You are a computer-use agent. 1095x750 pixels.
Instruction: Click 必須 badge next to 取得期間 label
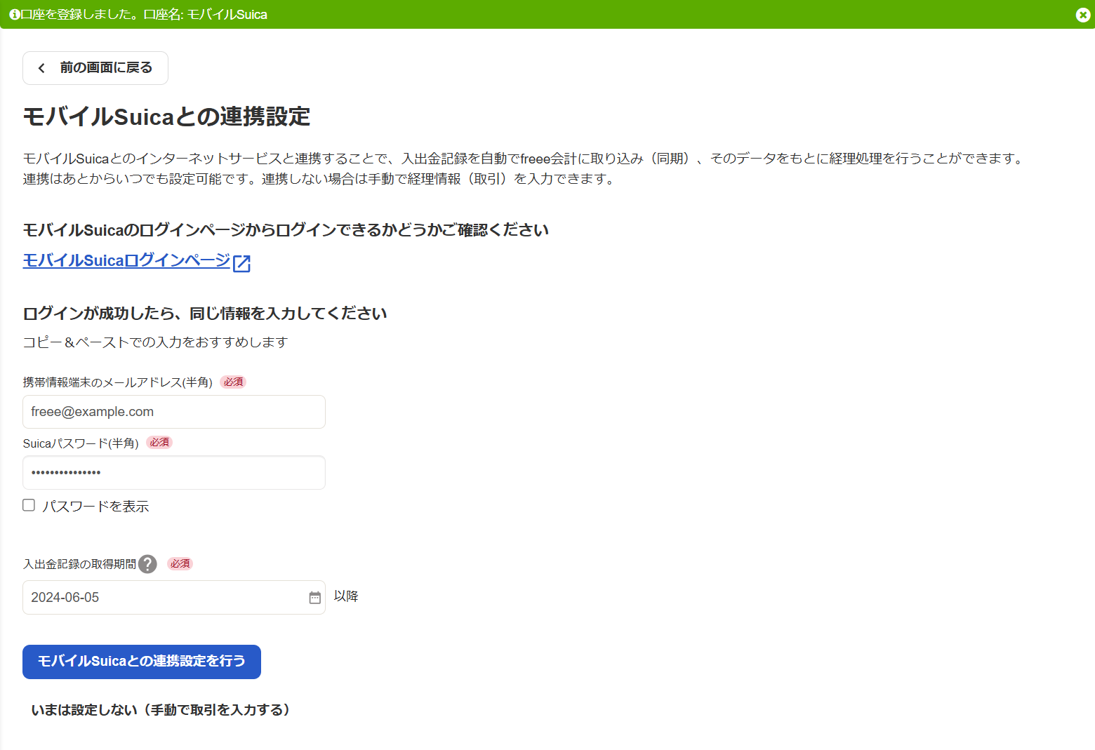point(180,563)
